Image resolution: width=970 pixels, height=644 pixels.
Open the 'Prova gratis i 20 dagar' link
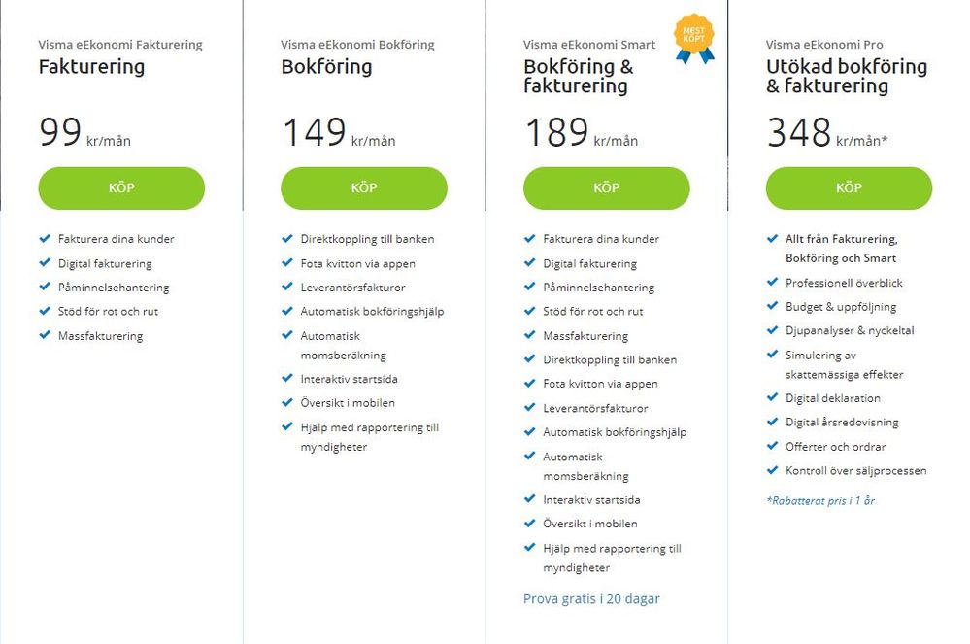[591, 598]
